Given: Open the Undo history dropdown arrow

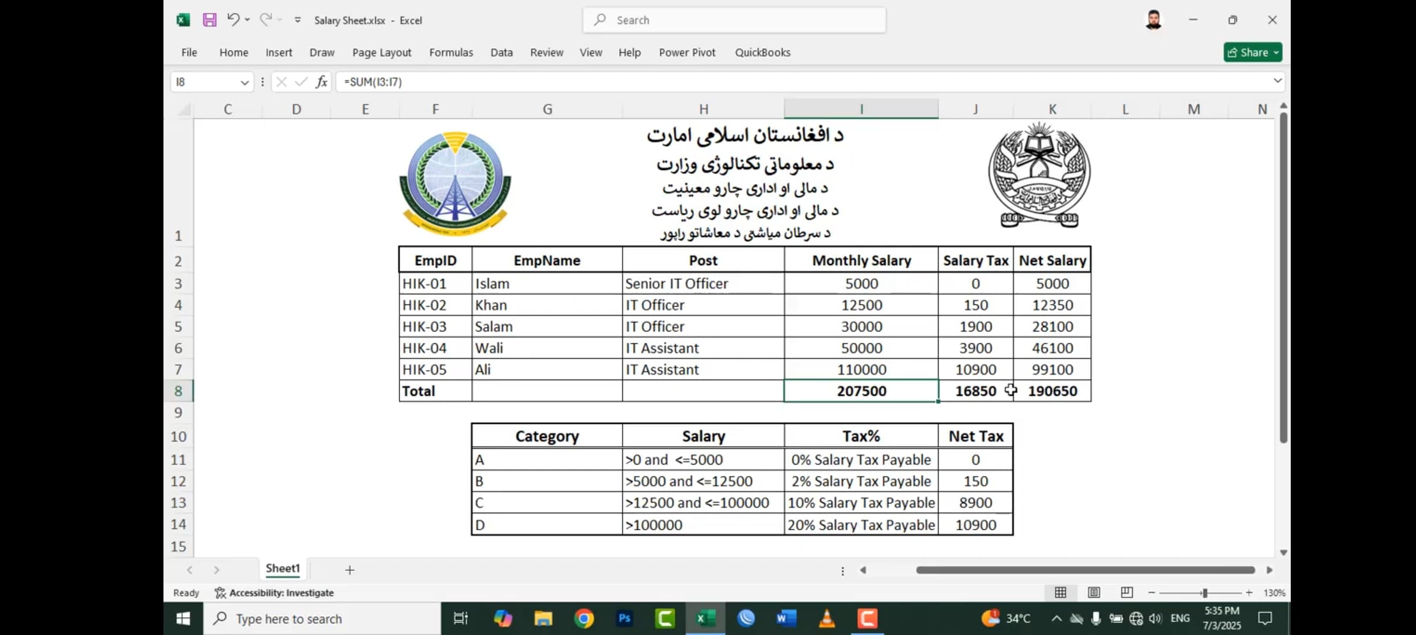Looking at the screenshot, I should point(248,19).
